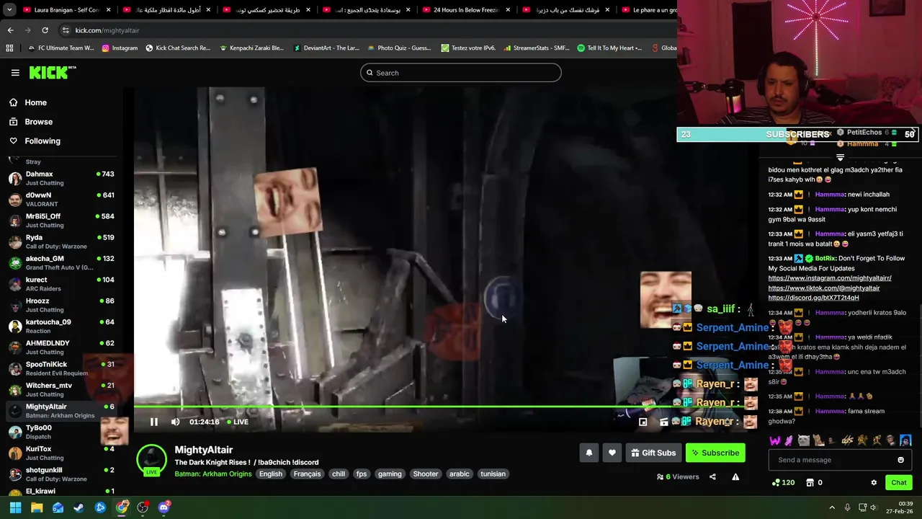Open the Kick Chat Search bookmark
The image size is (922, 519).
click(x=178, y=48)
